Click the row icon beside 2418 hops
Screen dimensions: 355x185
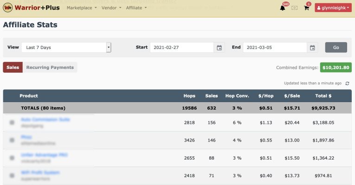pyautogui.click(x=12, y=175)
